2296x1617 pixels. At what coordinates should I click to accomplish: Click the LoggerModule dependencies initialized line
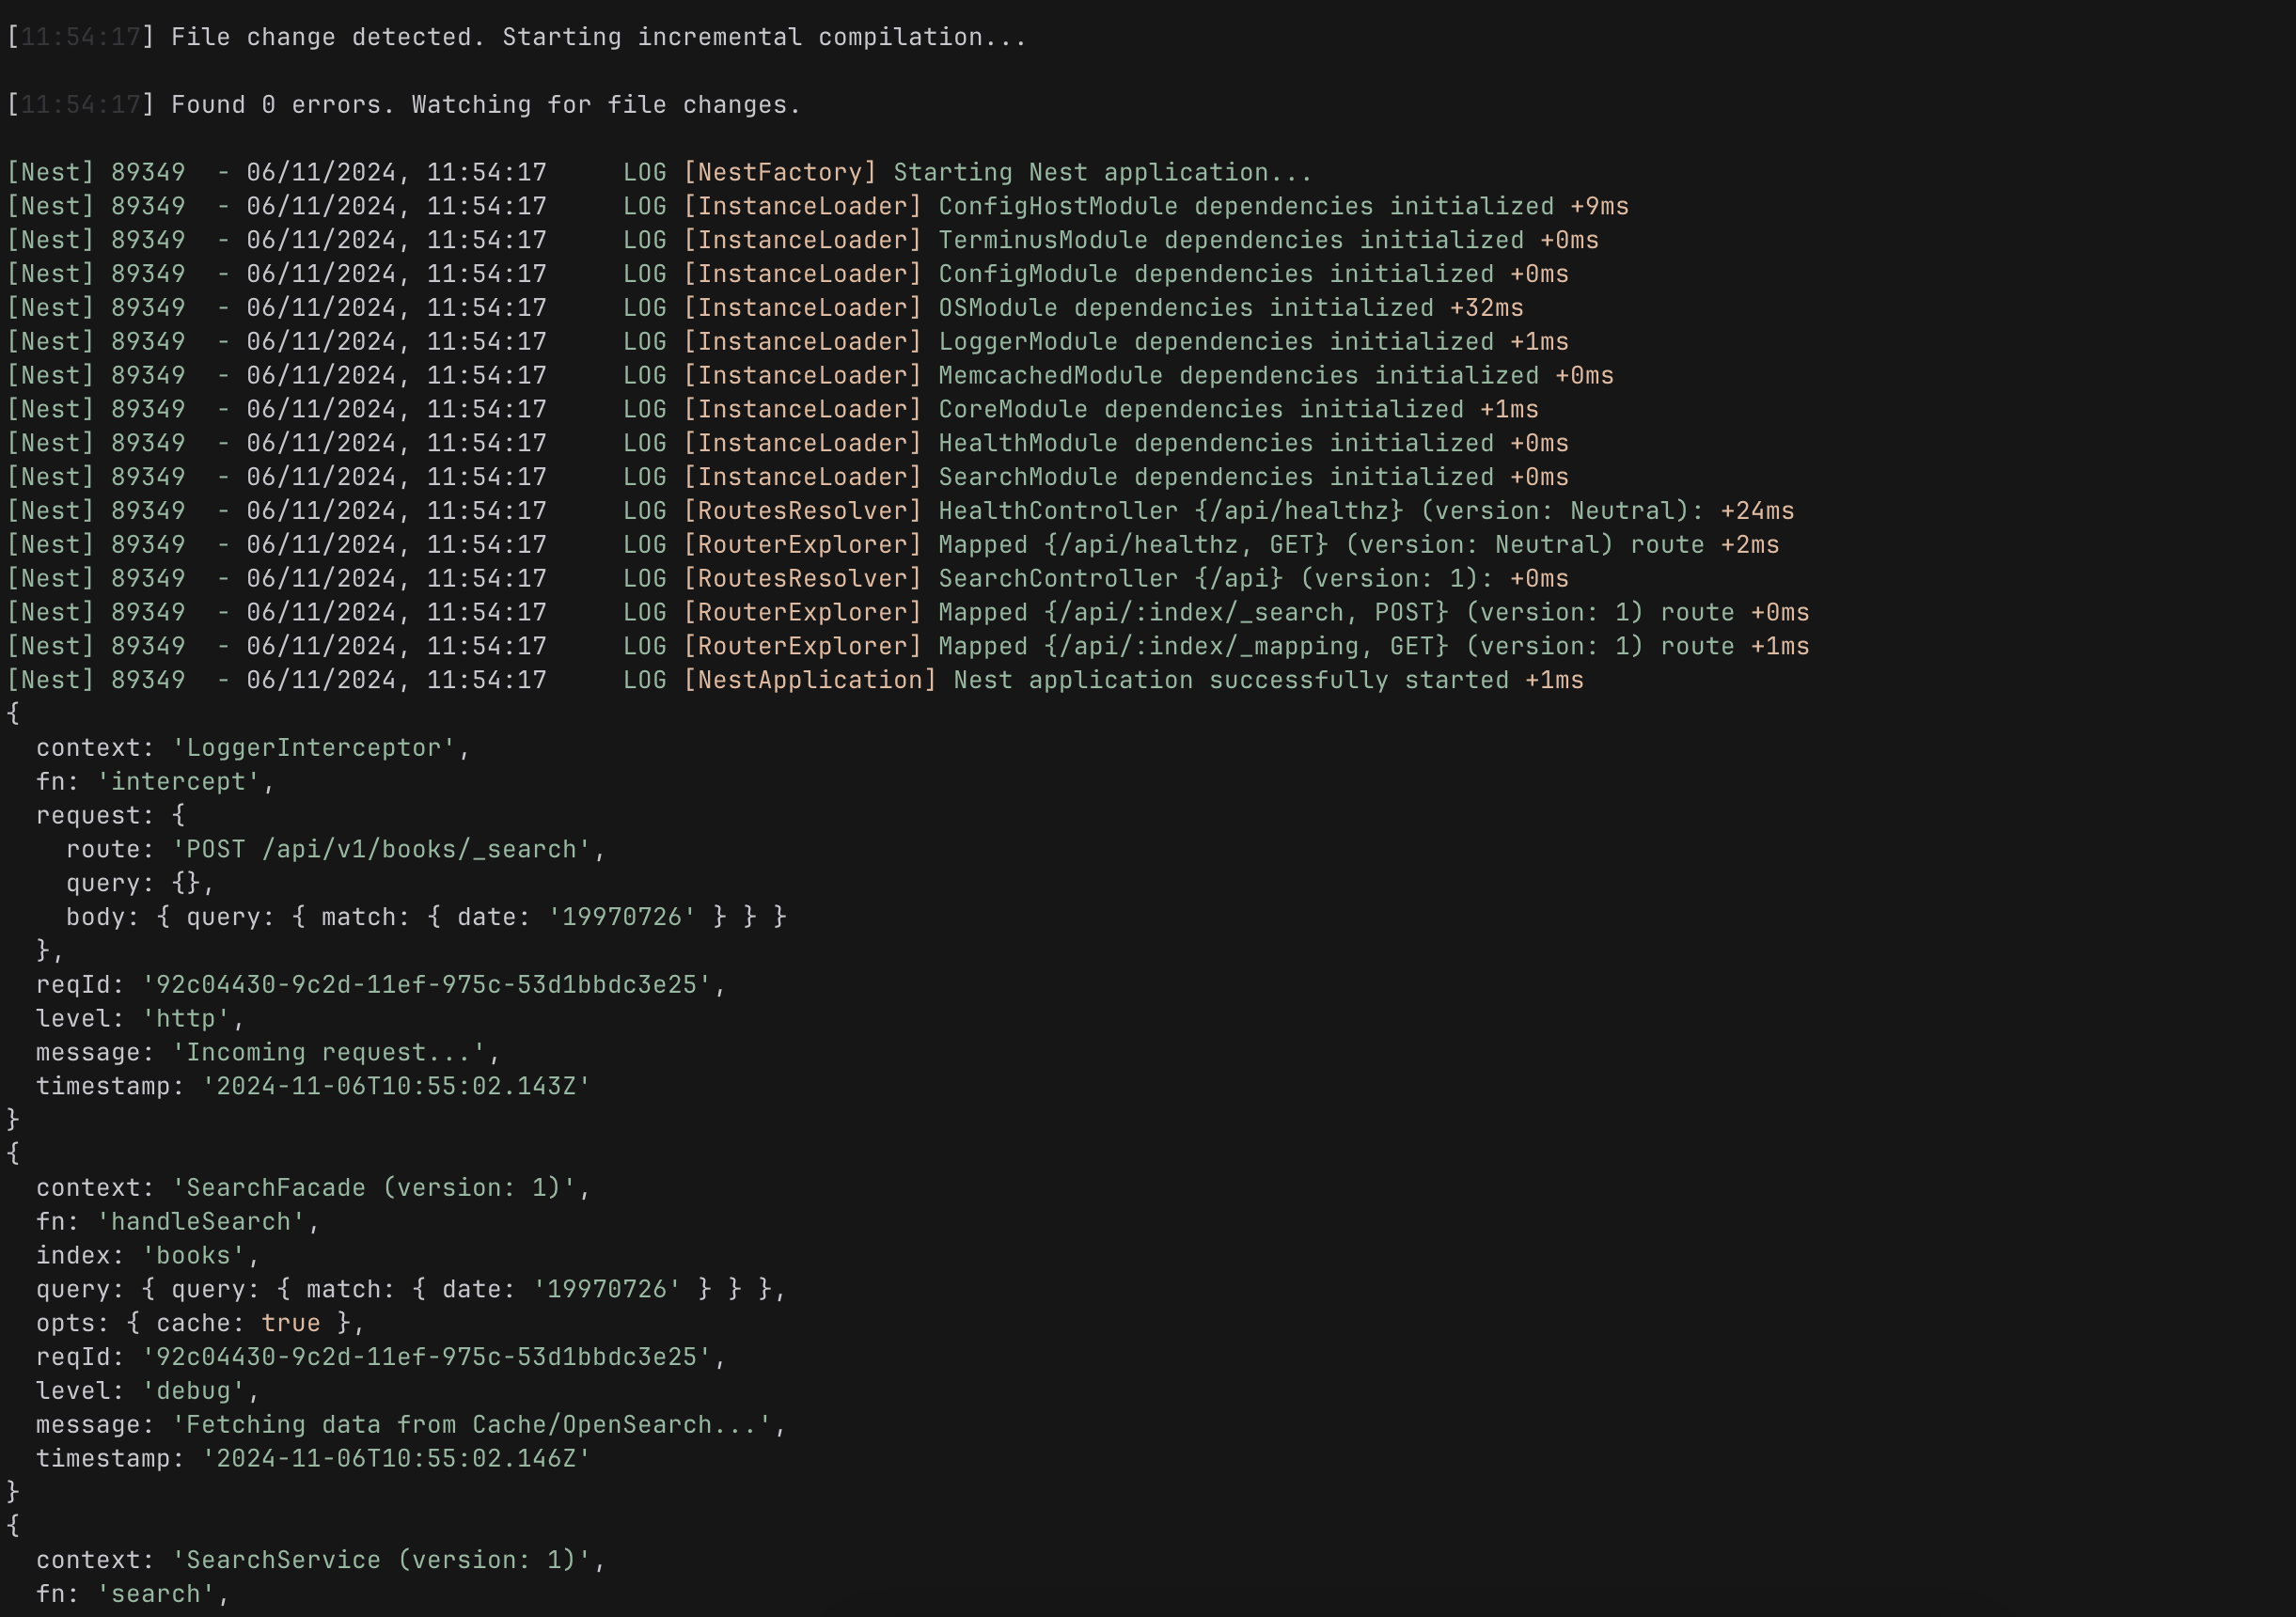pyautogui.click(x=787, y=342)
